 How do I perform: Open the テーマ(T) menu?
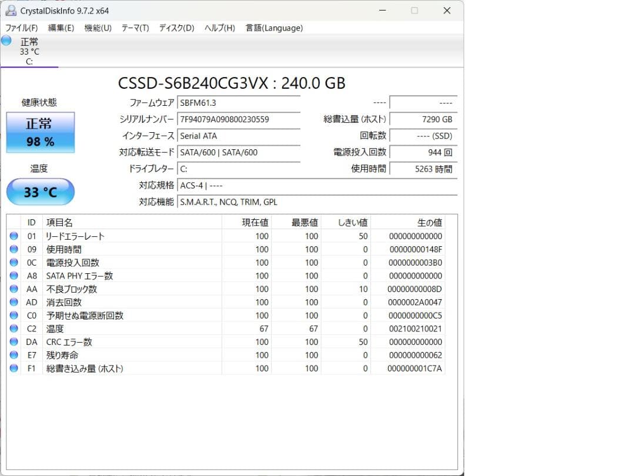point(135,28)
